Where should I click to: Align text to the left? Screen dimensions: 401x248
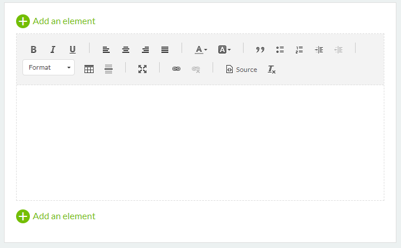pos(106,49)
